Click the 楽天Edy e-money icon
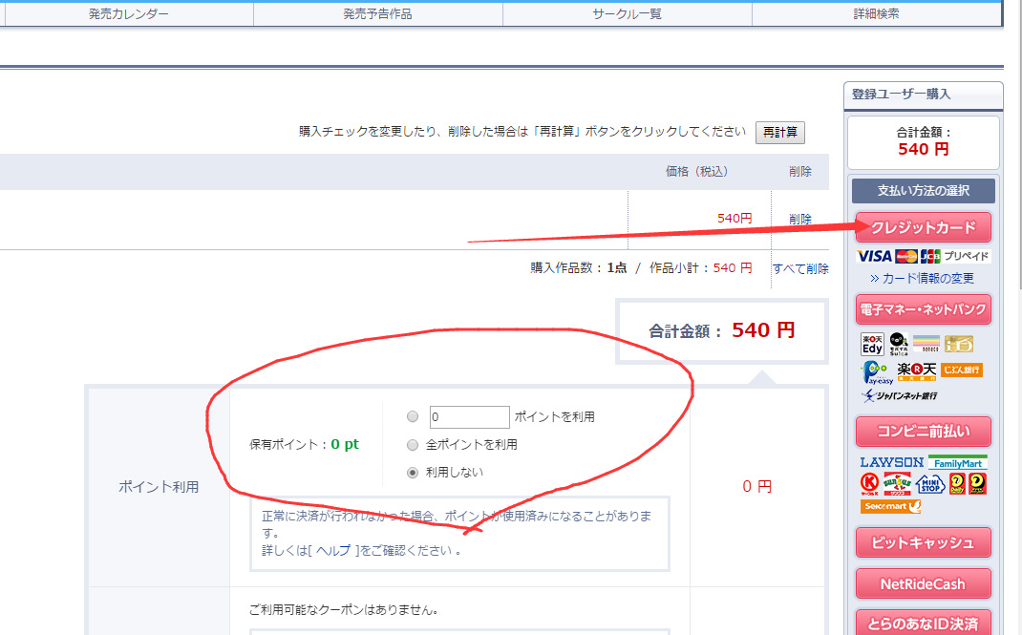Image resolution: width=1022 pixels, height=635 pixels. [x=871, y=344]
